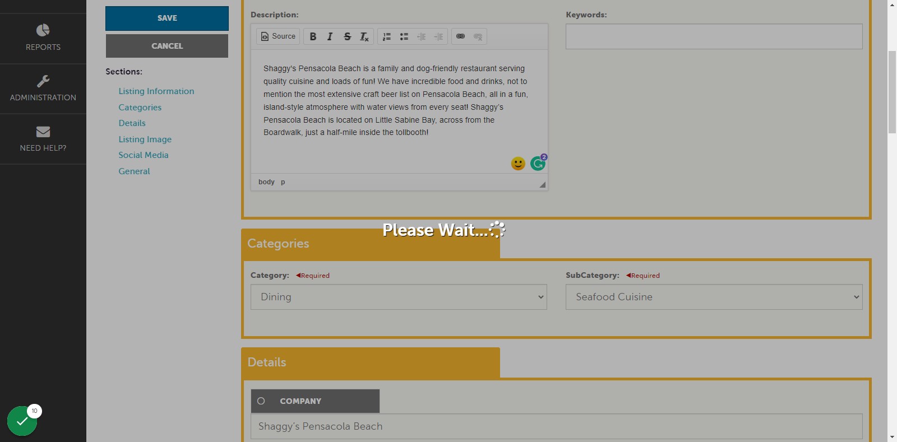Click the decrease indent icon
The height and width of the screenshot is (442, 897).
[x=422, y=36]
